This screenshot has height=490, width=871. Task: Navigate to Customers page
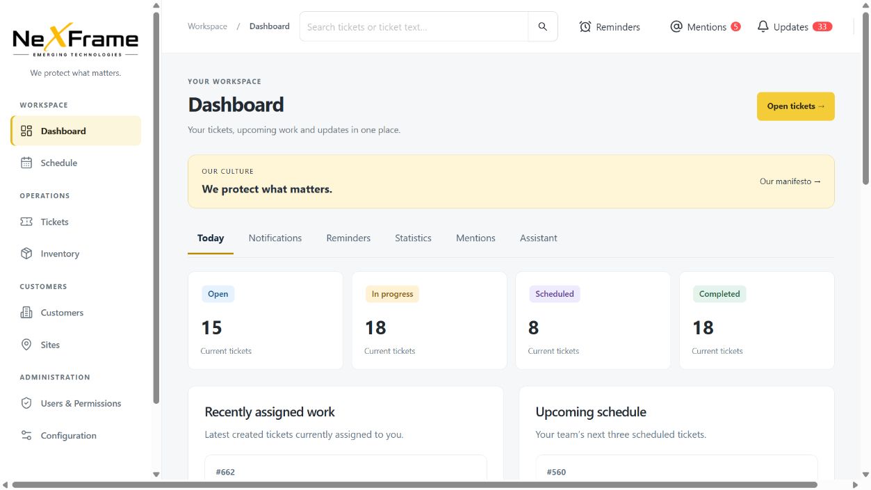76,313
